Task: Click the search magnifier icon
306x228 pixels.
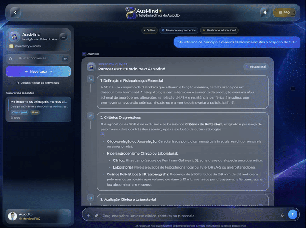Action: [11, 59]
